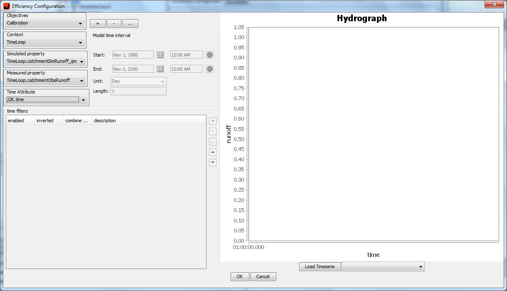Click the Cancel button
507x291 pixels.
(263, 276)
